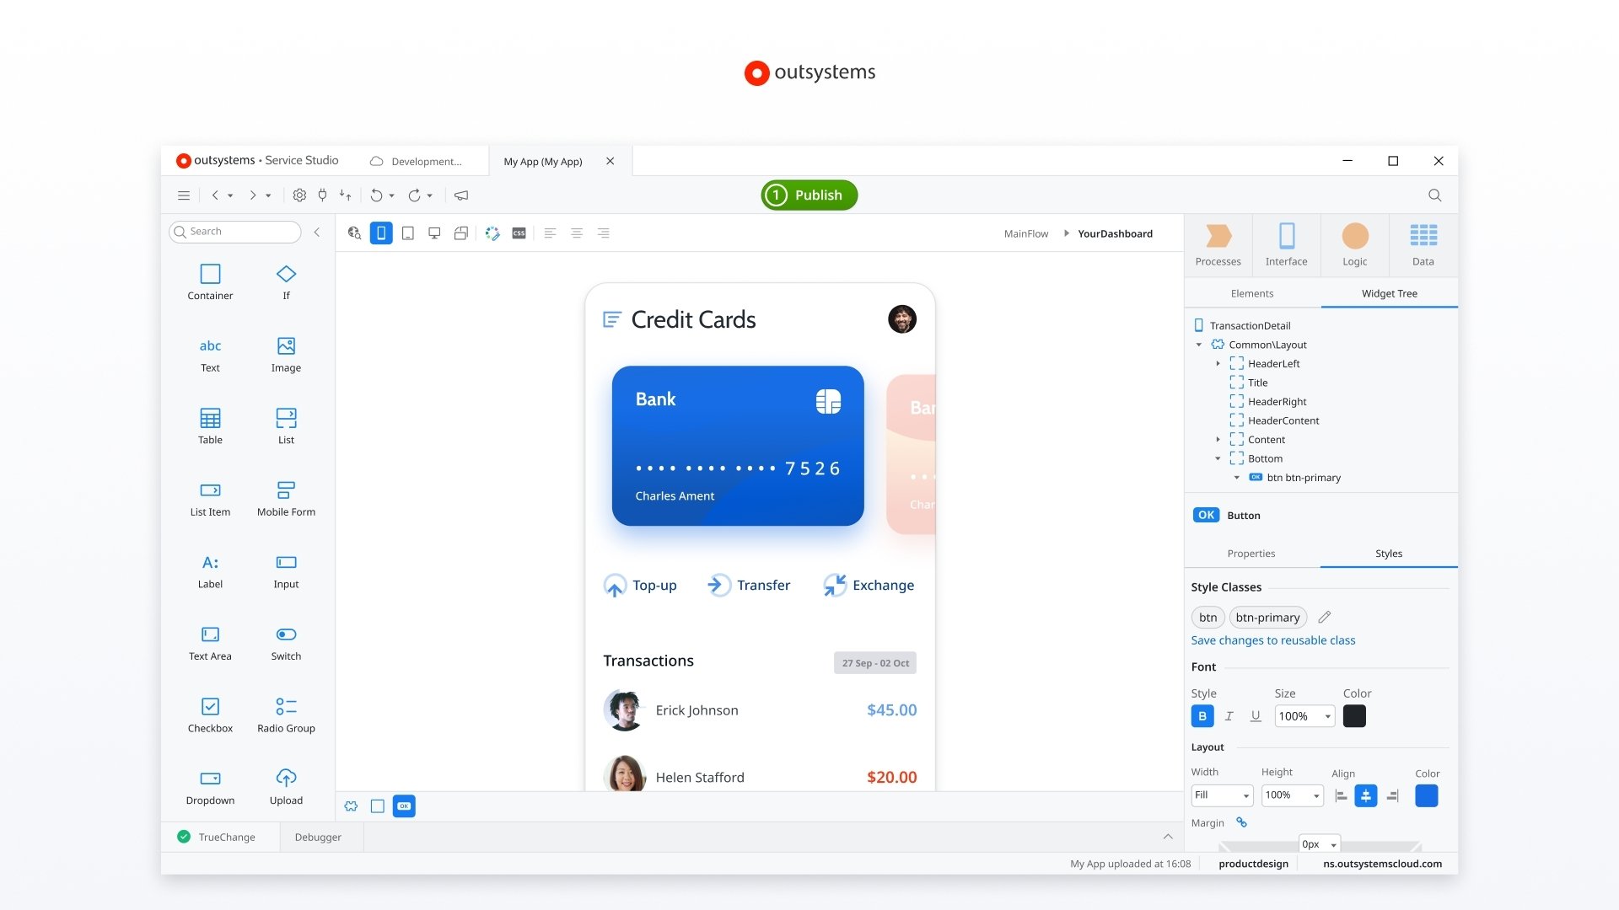Switch to the Elements tab
1619x910 pixels.
tap(1251, 293)
